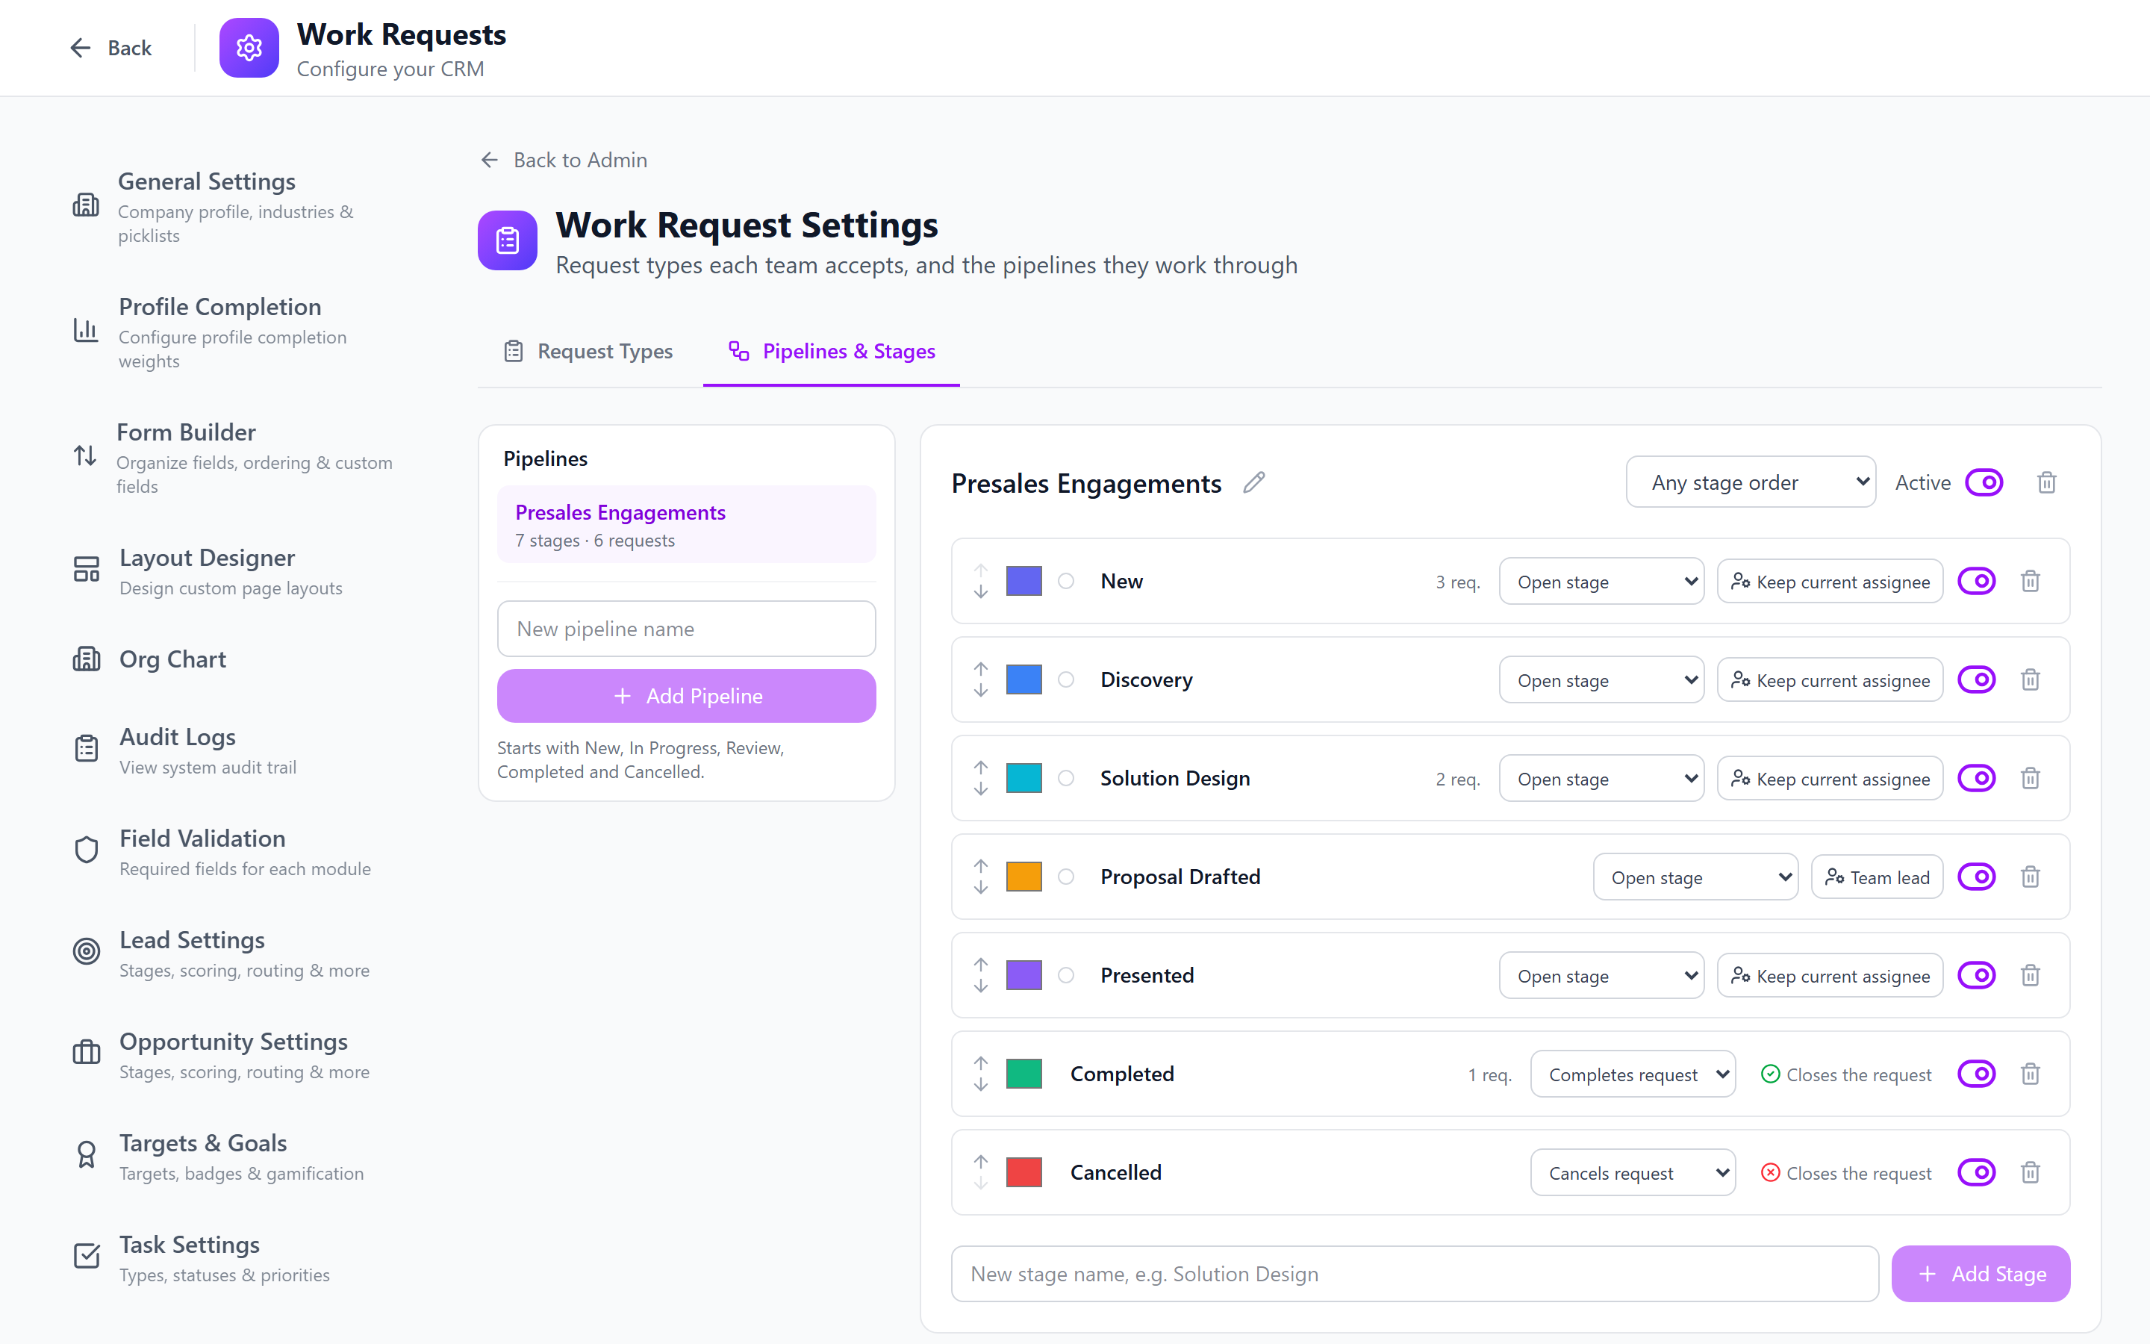Delete the Cancelled stage trash icon
This screenshot has width=2150, height=1344.
[x=2030, y=1172]
